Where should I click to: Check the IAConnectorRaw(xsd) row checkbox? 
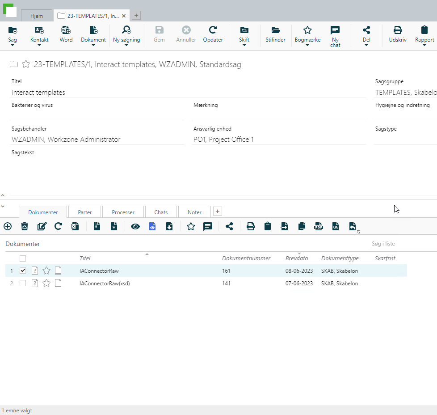coord(23,283)
